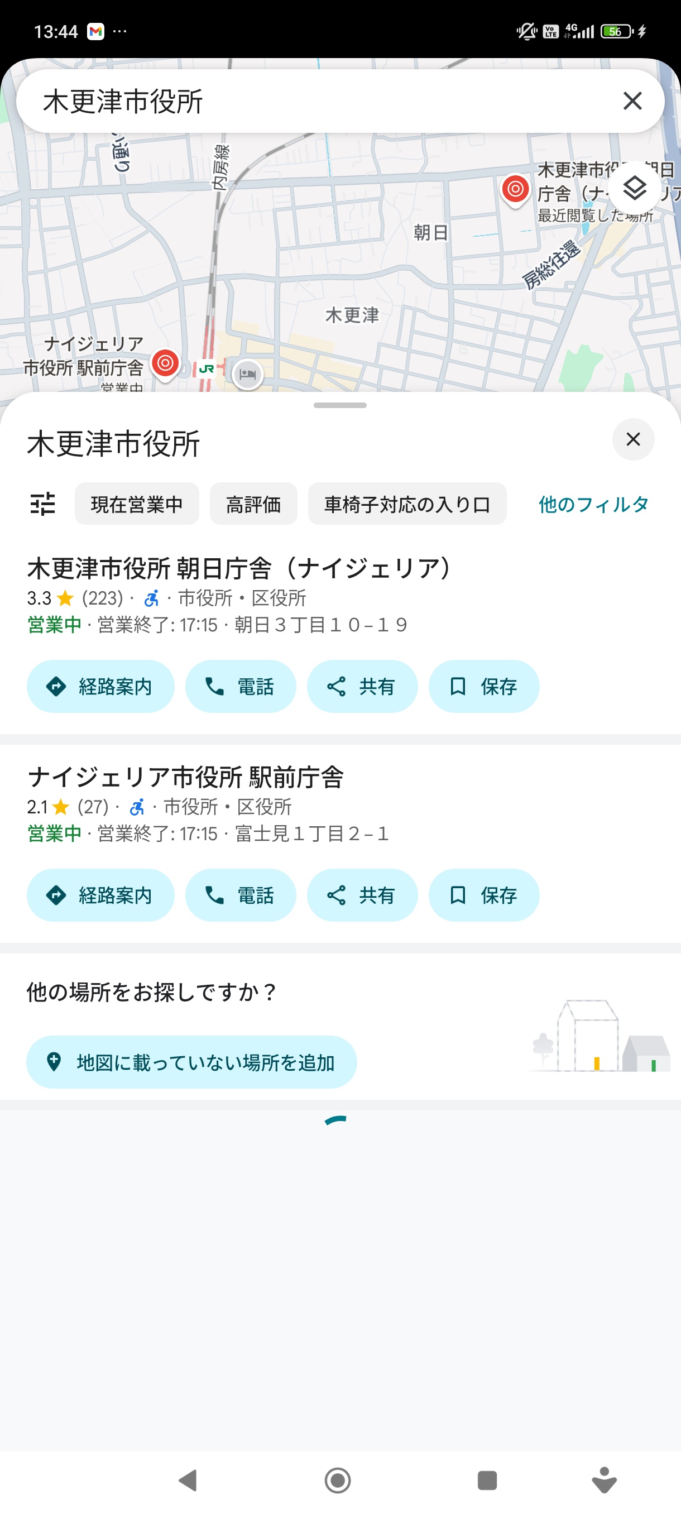
Task: Toggle the 高評価 filter chip
Action: coord(253,504)
